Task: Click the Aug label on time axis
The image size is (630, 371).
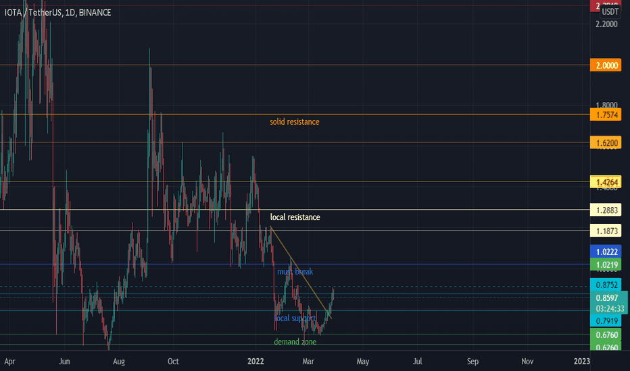Action: click(118, 362)
